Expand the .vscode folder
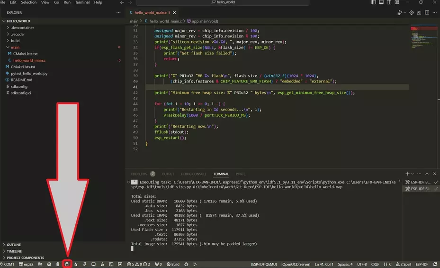 click(17, 34)
